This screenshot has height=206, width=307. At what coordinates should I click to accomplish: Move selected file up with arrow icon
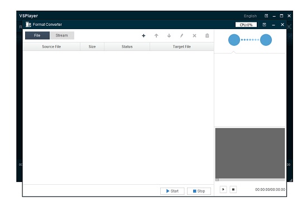(x=156, y=35)
